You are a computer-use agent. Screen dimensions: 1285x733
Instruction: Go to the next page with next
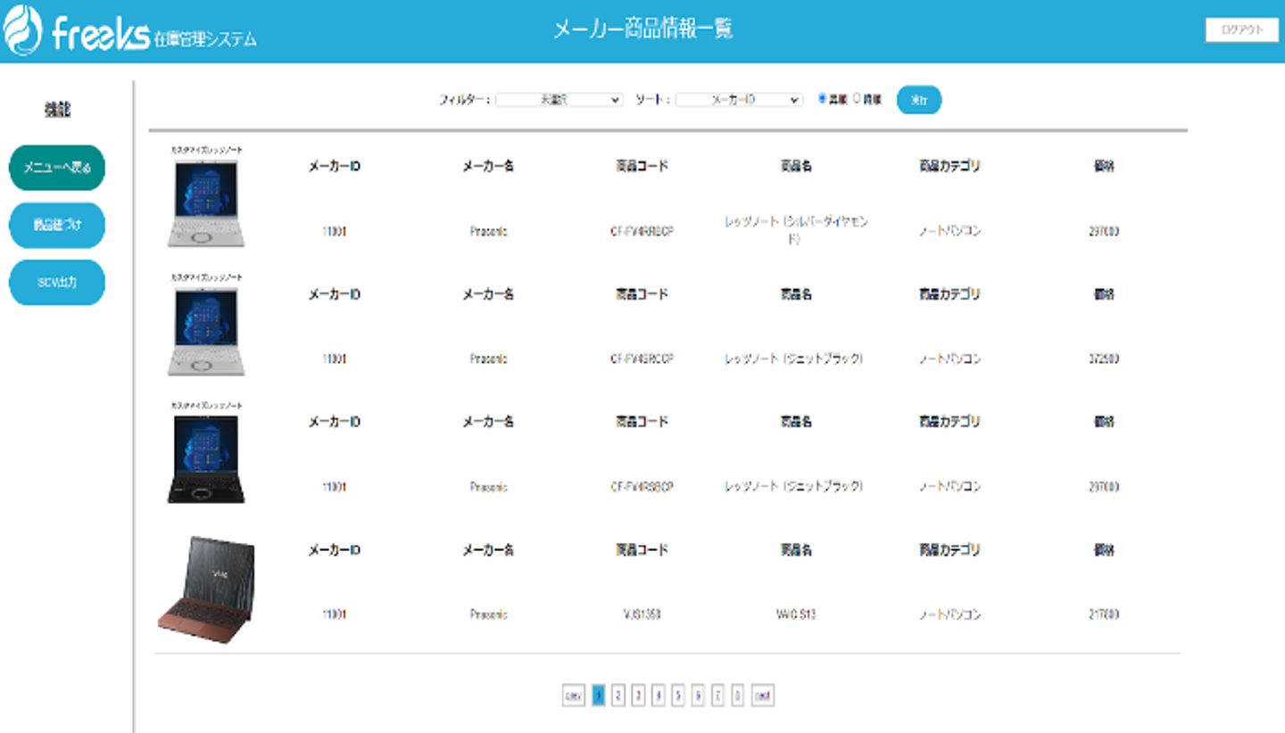[x=762, y=696]
